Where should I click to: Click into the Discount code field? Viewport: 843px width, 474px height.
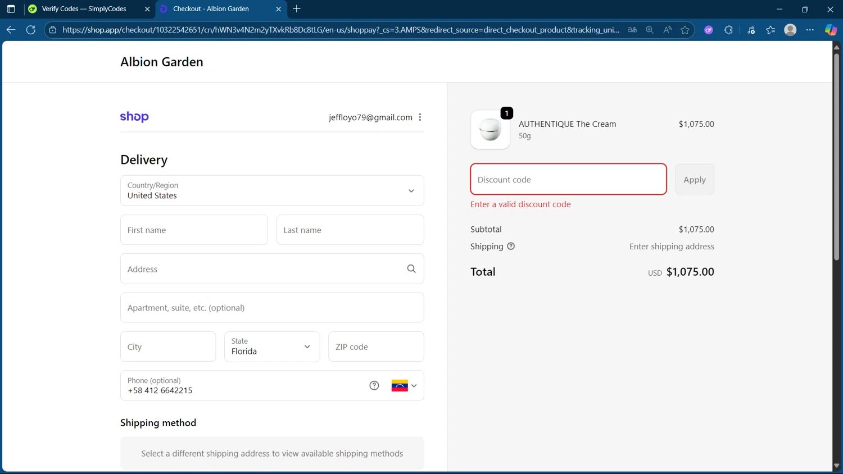(x=568, y=180)
